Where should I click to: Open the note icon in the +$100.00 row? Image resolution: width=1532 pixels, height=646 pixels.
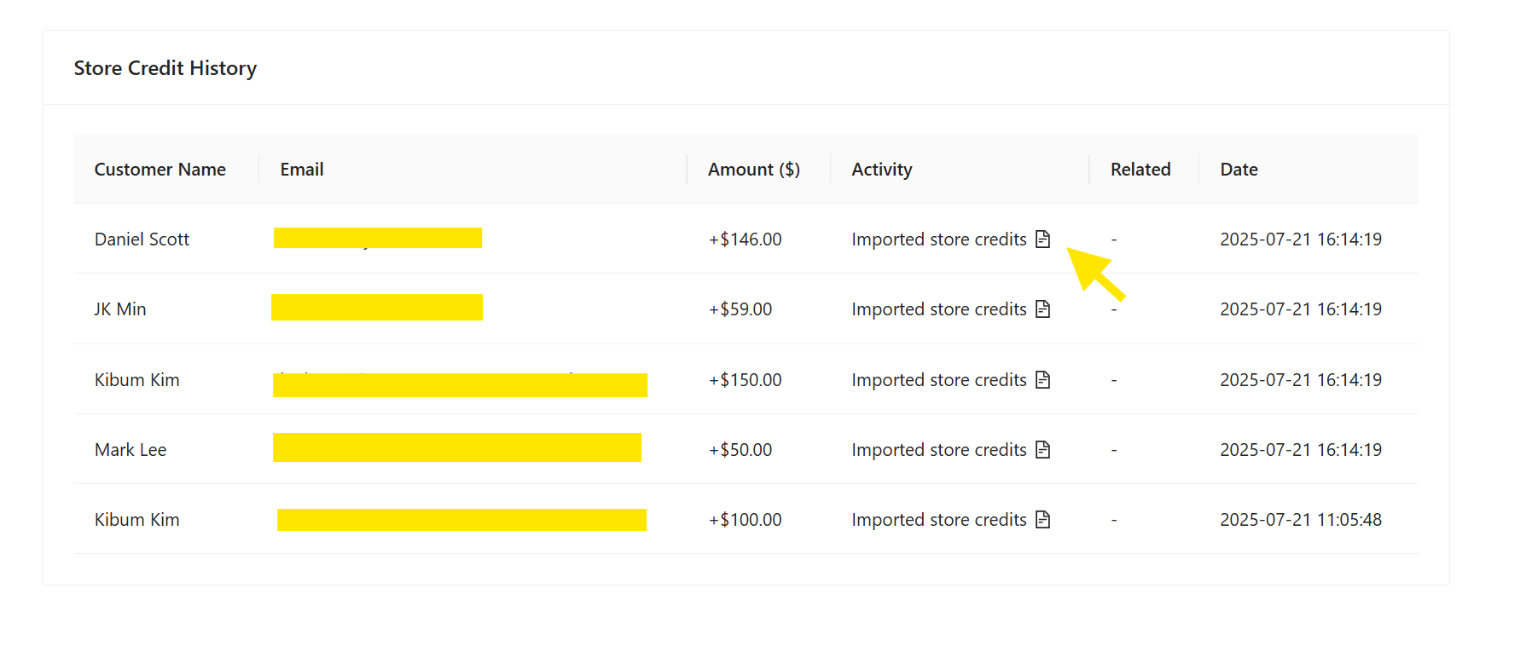click(1042, 520)
